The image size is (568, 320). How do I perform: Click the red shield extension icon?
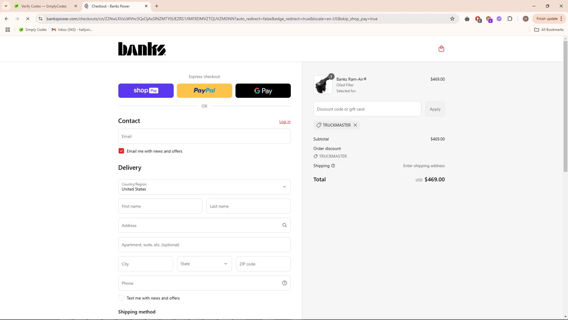[478, 19]
